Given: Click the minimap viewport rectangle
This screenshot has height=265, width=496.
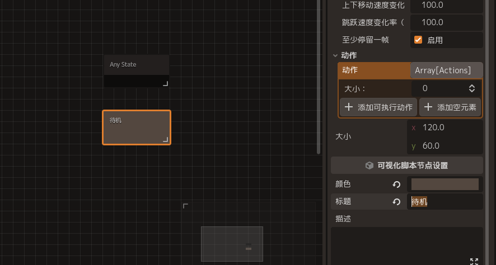Looking at the screenshot, I should pos(232,244).
